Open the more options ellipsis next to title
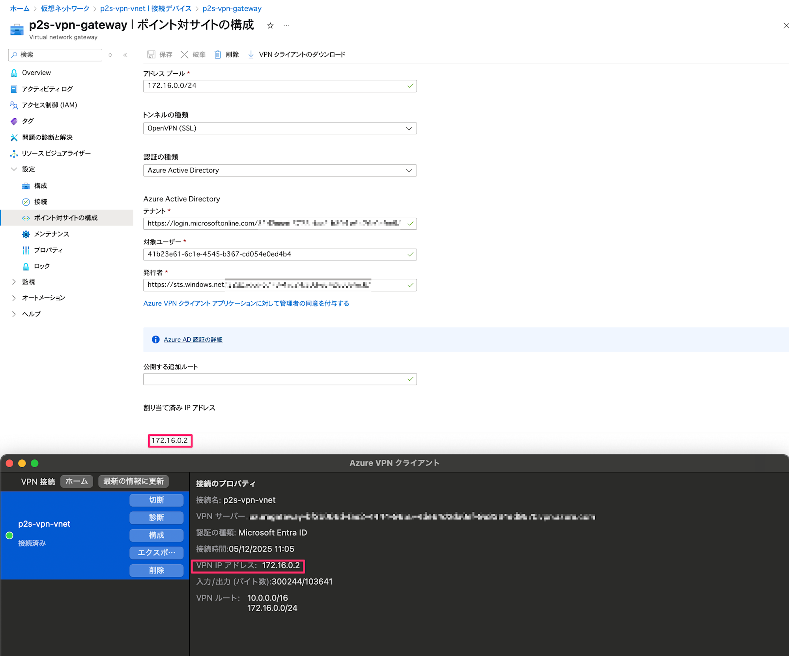 coord(286,26)
